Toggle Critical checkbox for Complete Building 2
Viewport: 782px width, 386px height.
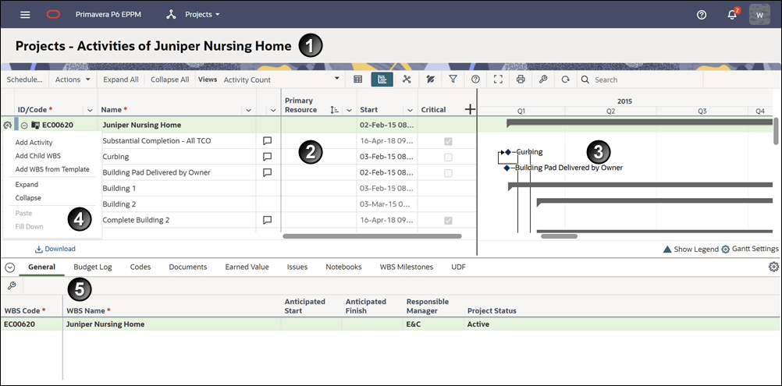click(448, 221)
